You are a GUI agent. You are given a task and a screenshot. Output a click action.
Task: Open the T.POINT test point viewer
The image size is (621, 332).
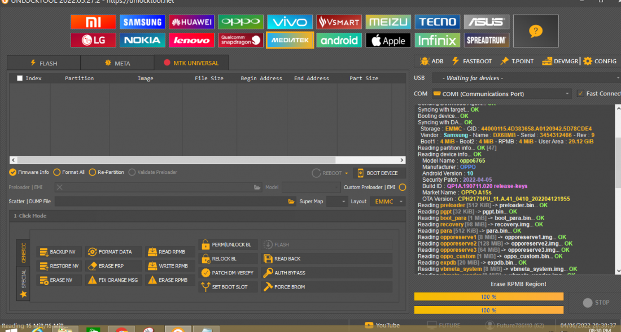click(x=517, y=61)
